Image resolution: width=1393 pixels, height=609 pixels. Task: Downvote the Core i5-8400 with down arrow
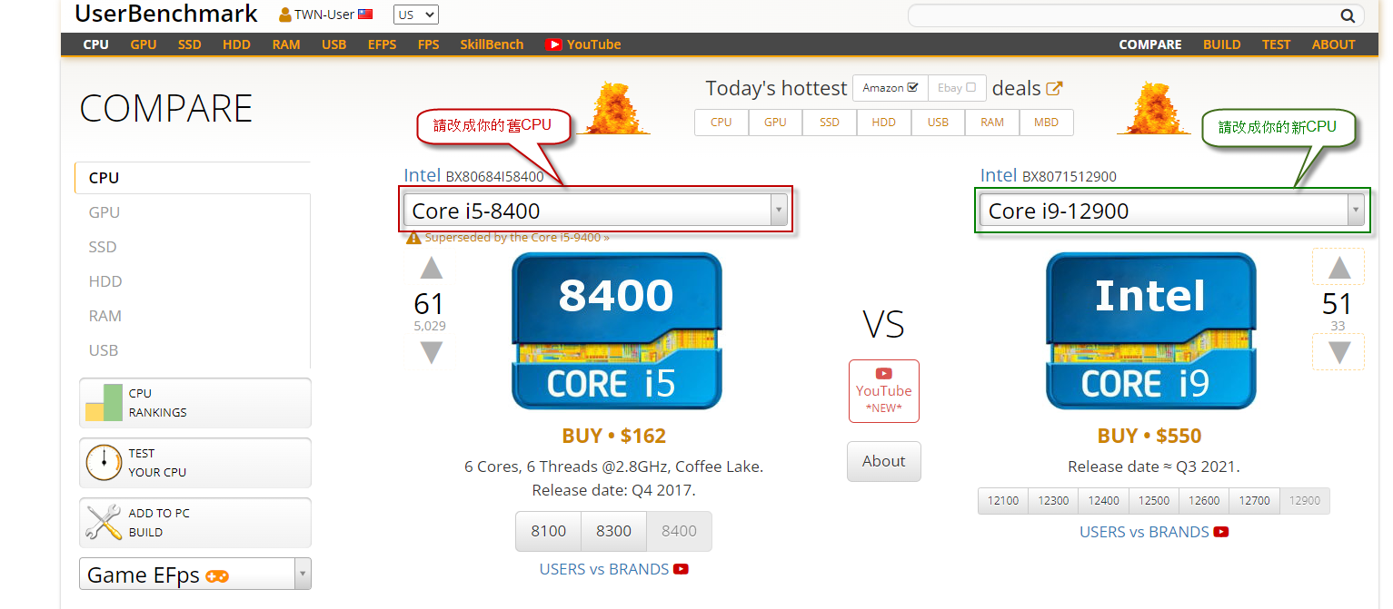[x=431, y=352]
